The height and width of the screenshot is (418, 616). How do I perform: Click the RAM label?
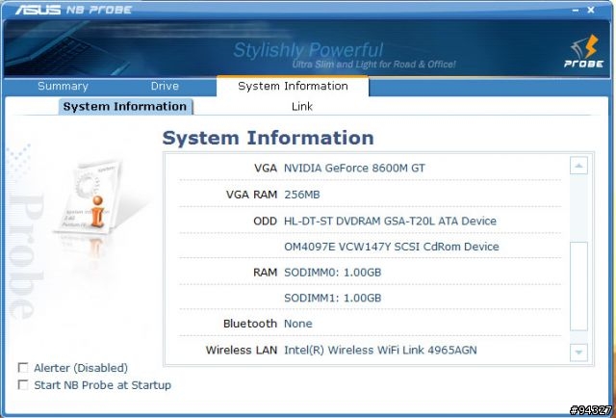(266, 273)
